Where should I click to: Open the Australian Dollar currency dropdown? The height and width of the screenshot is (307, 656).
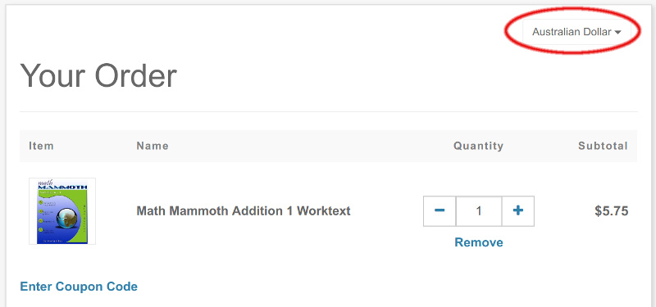(x=576, y=32)
